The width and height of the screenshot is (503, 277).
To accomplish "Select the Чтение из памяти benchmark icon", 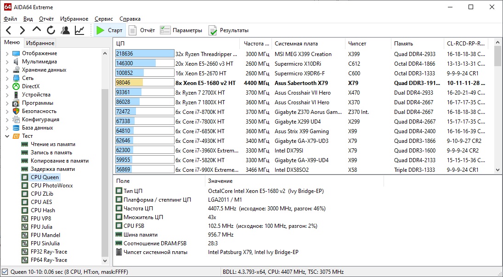I will [24, 144].
